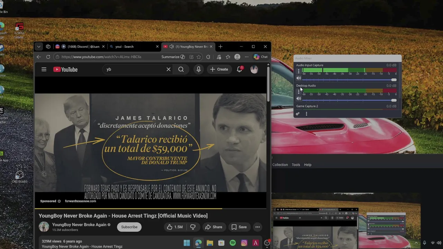The width and height of the screenshot is (443, 249).
Task: Open Microsoft Store from the taskbar
Action: pyautogui.click(x=221, y=243)
